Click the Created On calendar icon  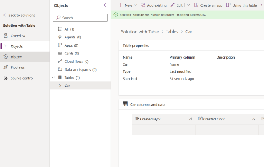200,119
